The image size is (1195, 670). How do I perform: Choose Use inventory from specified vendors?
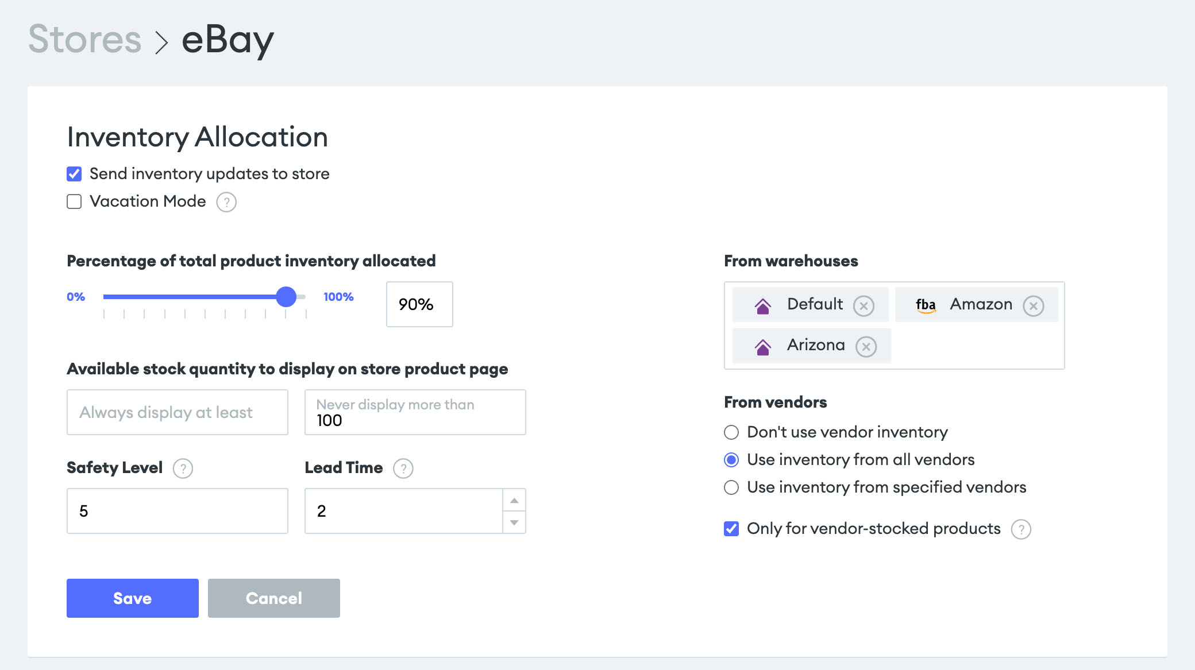click(731, 487)
